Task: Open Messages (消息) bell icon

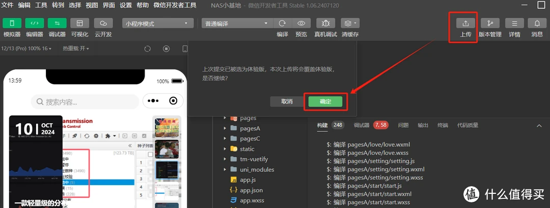Action: 537,23
